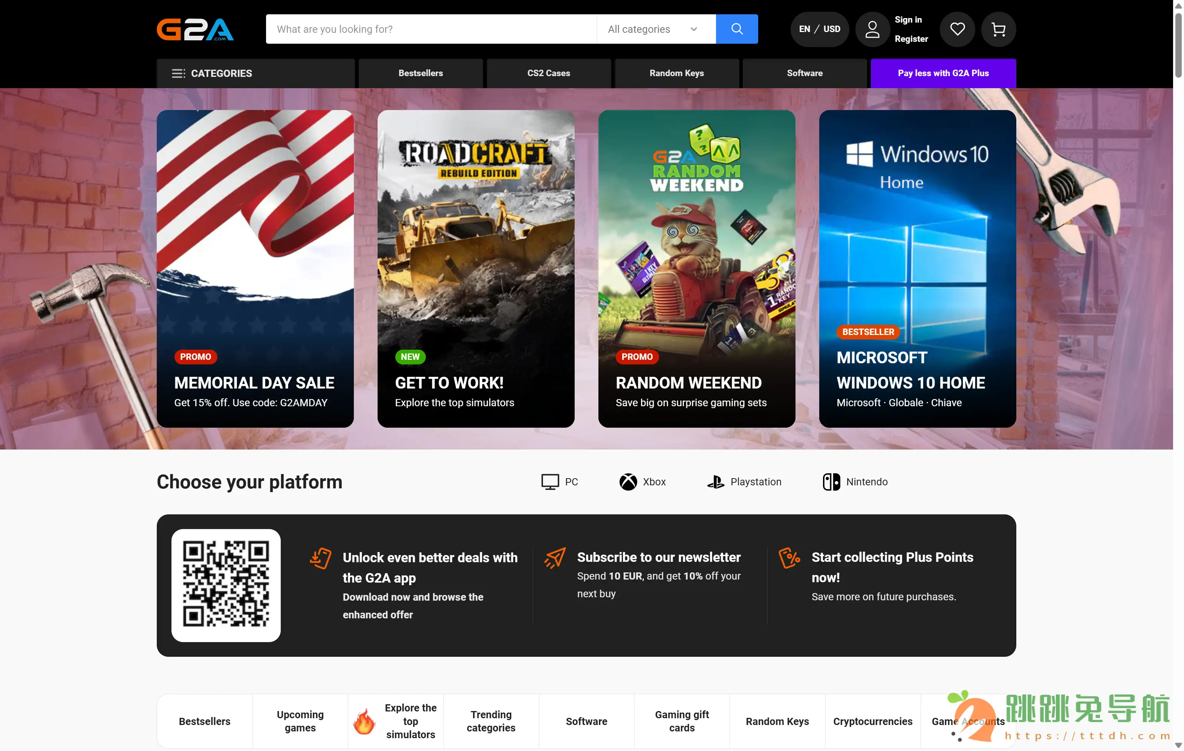
Task: Open the Windows 10 Home bestseller card
Action: [917, 269]
